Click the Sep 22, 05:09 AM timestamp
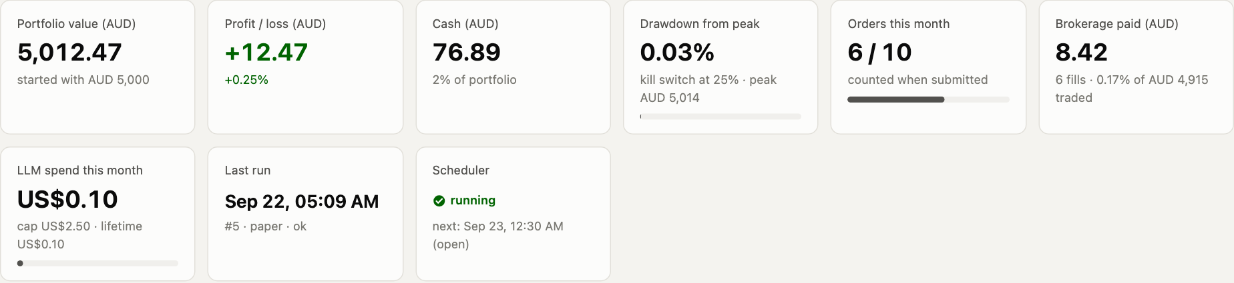This screenshot has width=1234, height=283. (302, 201)
